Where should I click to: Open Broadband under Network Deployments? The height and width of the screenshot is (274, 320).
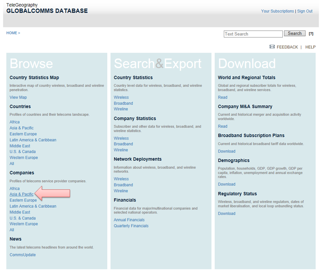coord(123,185)
